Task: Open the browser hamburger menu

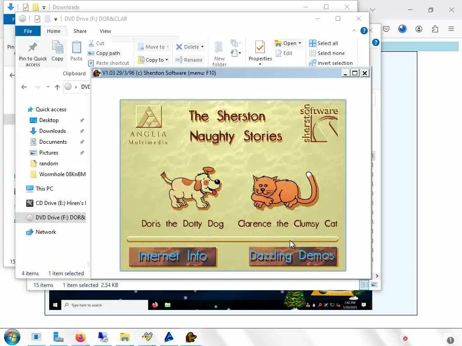Action: tap(451, 29)
